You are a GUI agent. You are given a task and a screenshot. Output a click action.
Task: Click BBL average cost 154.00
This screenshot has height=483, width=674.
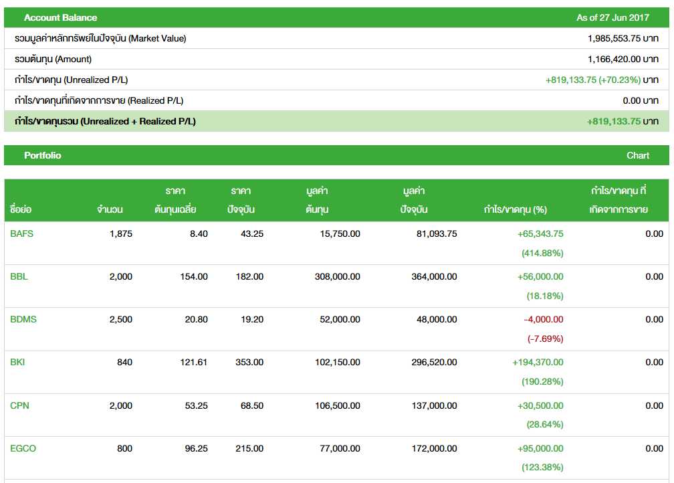tap(194, 276)
